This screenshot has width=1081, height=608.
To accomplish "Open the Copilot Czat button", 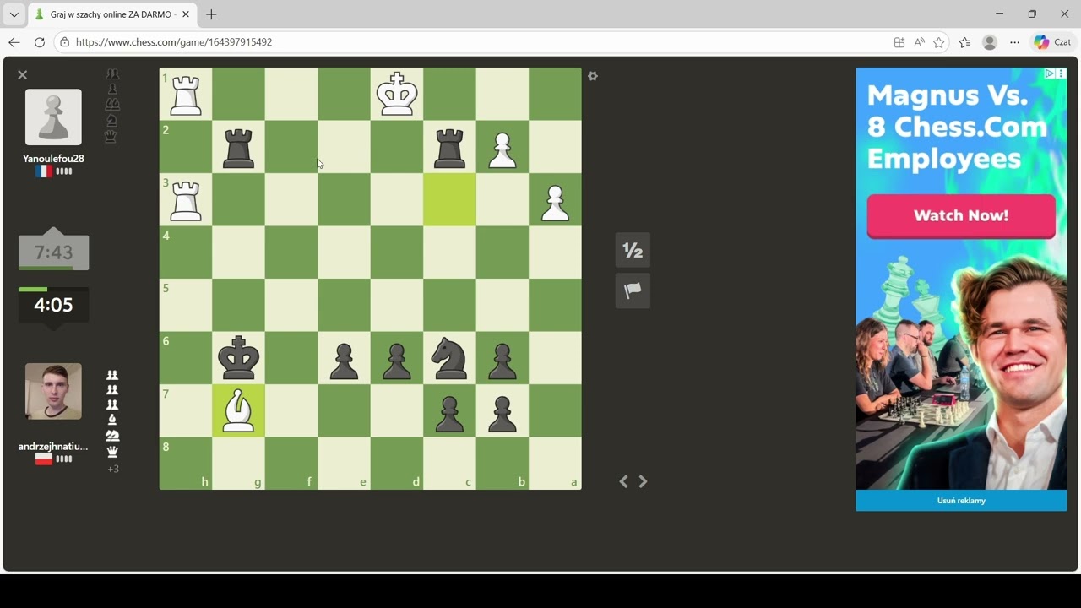I will point(1052,42).
